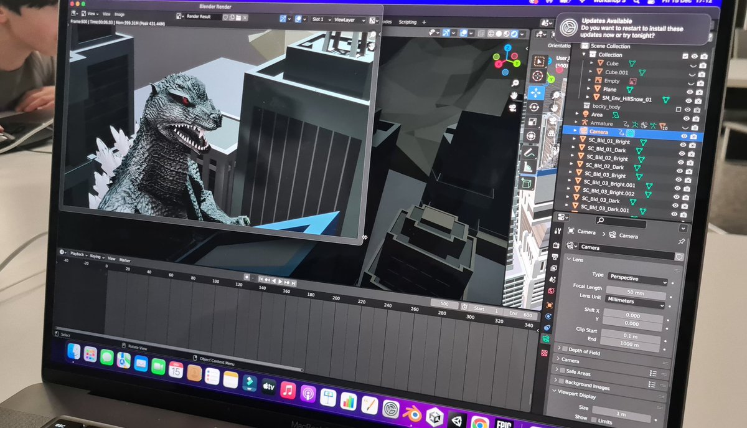Collapse the Collection tree in outliner
The width and height of the screenshot is (747, 428).
pyautogui.click(x=585, y=55)
